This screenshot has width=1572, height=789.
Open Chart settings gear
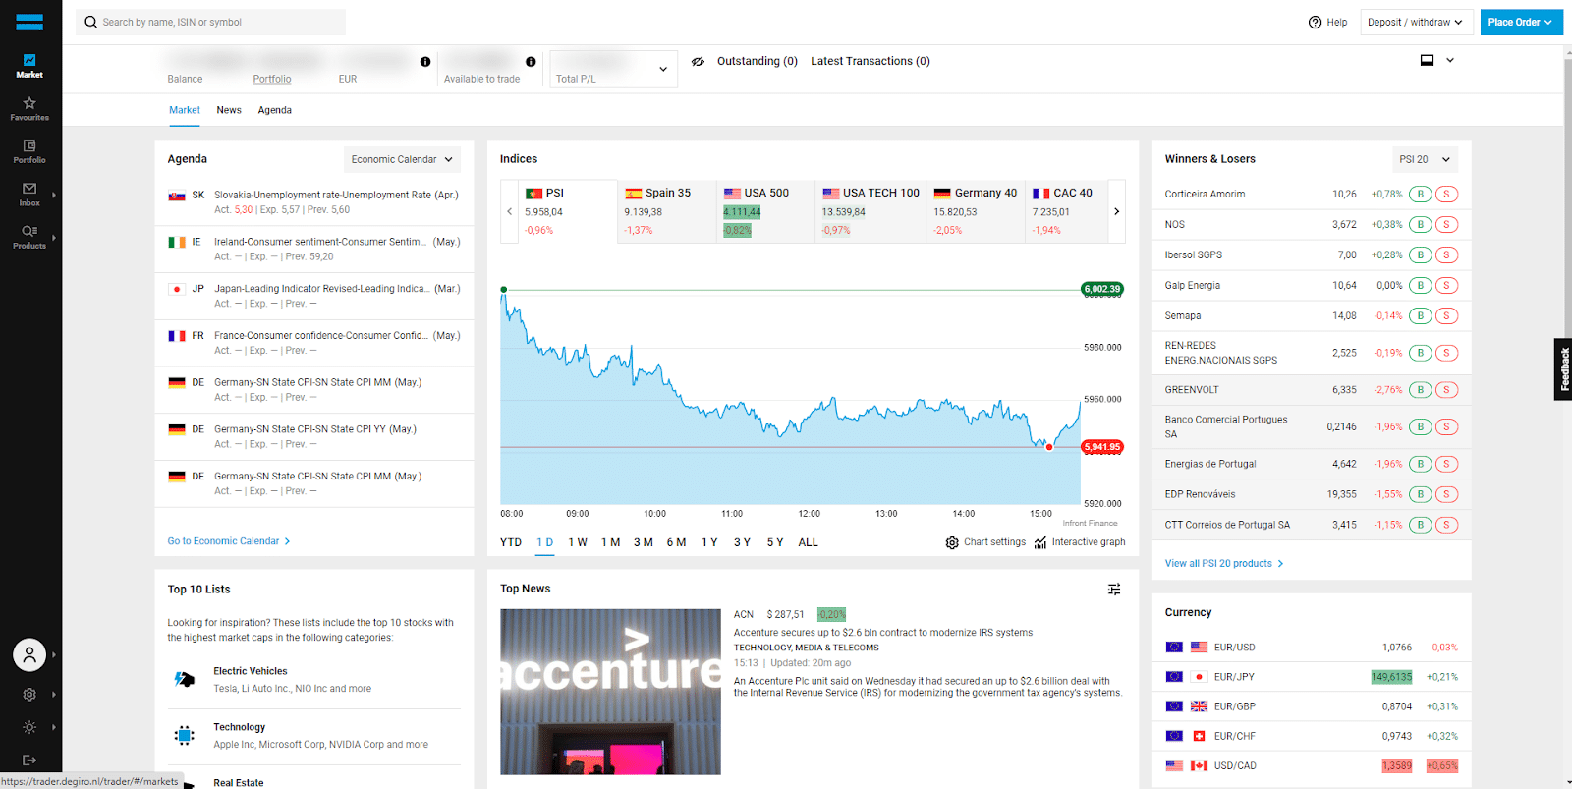[952, 542]
